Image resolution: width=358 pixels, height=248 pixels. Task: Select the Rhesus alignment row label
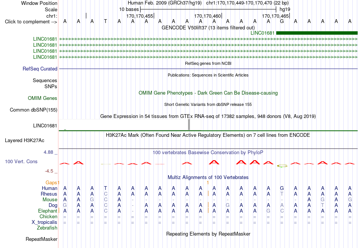49,194
